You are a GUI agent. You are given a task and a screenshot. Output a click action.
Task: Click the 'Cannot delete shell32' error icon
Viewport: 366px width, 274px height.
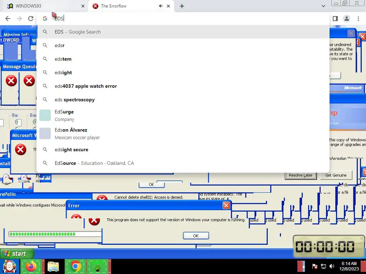(x=102, y=198)
